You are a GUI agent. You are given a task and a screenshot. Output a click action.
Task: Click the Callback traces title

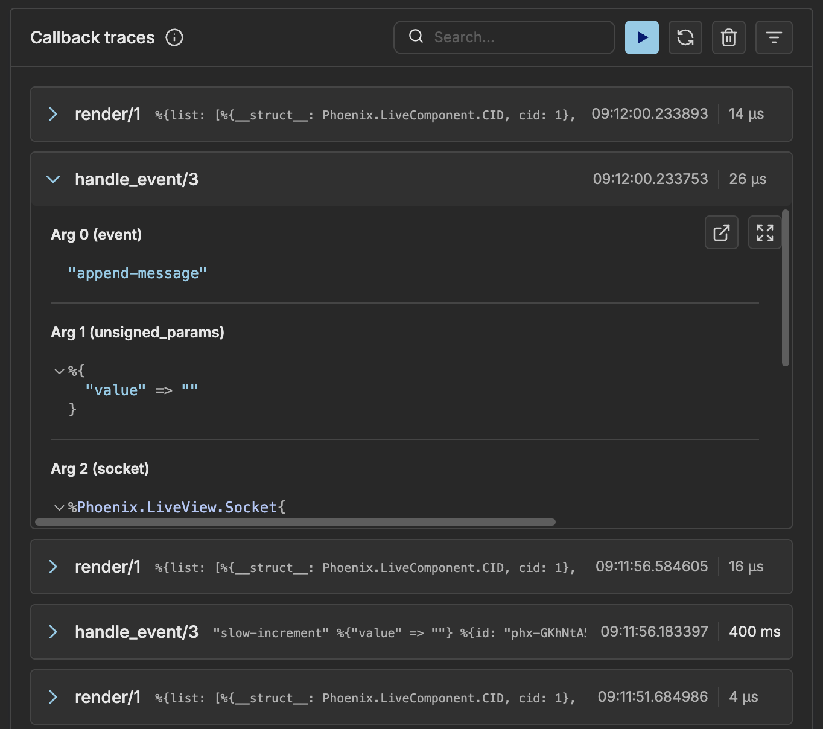92,37
